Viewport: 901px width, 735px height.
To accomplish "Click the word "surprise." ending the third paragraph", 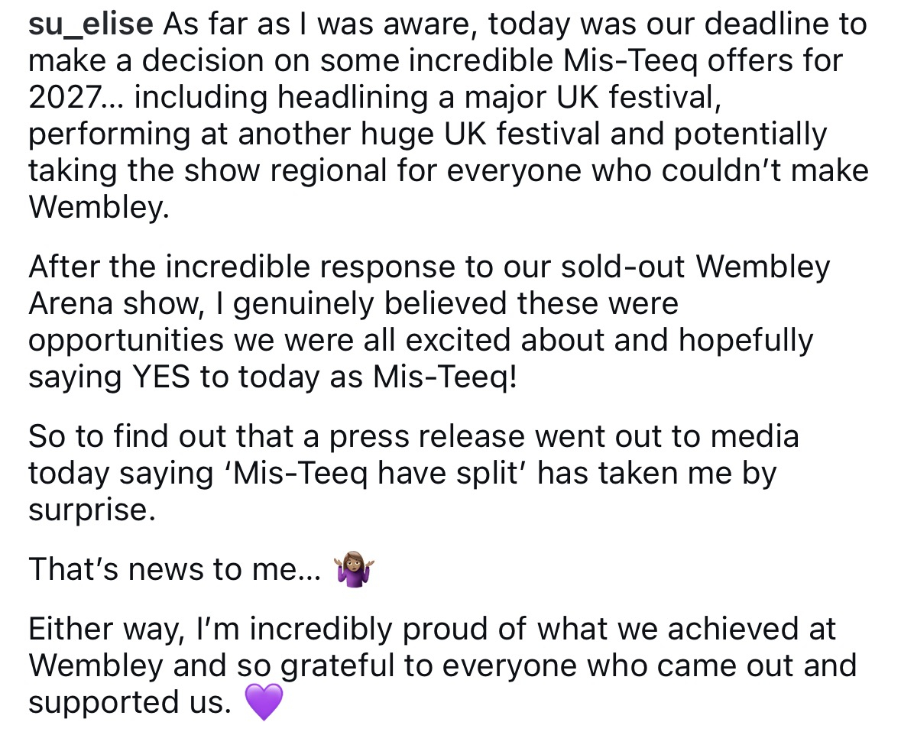I will coord(92,510).
